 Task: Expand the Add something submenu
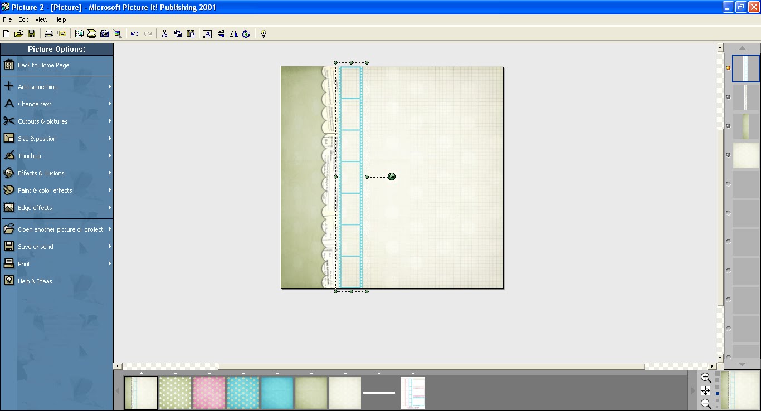(x=57, y=86)
